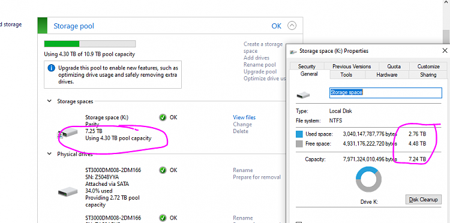Click the '7.25 TB' storage space size text
The image size is (450, 223).
94,131
